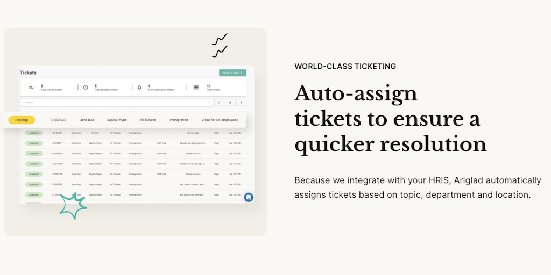Screen dimensions: 551x275
Task: Open the blue chat widget icon
Action: coord(249,197)
